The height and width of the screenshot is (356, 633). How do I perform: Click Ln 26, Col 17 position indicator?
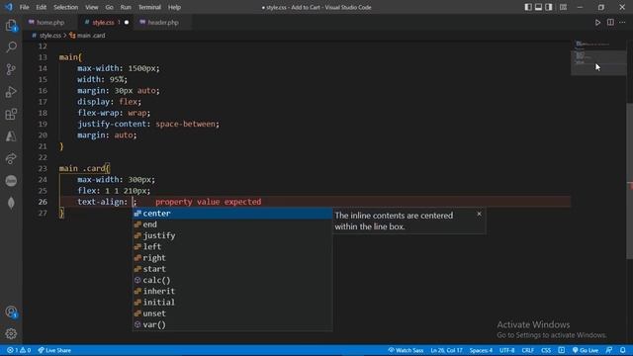pos(446,350)
